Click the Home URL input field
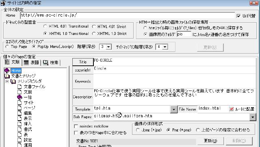260x147 pixels. (127, 15)
